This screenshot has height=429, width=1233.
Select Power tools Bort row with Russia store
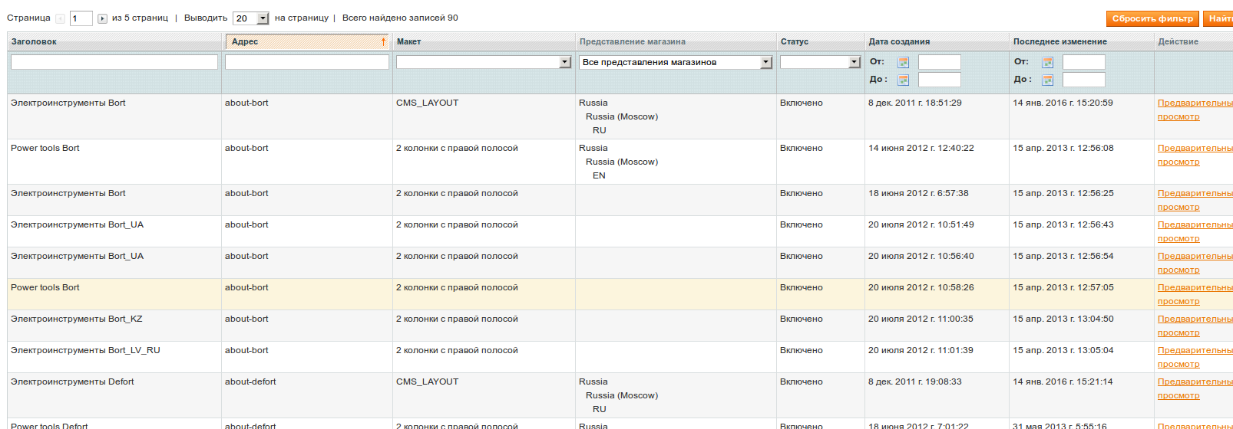pos(620,162)
